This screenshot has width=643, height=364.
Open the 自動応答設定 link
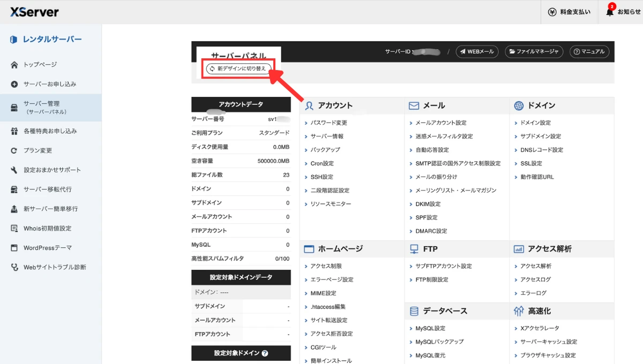(x=432, y=150)
